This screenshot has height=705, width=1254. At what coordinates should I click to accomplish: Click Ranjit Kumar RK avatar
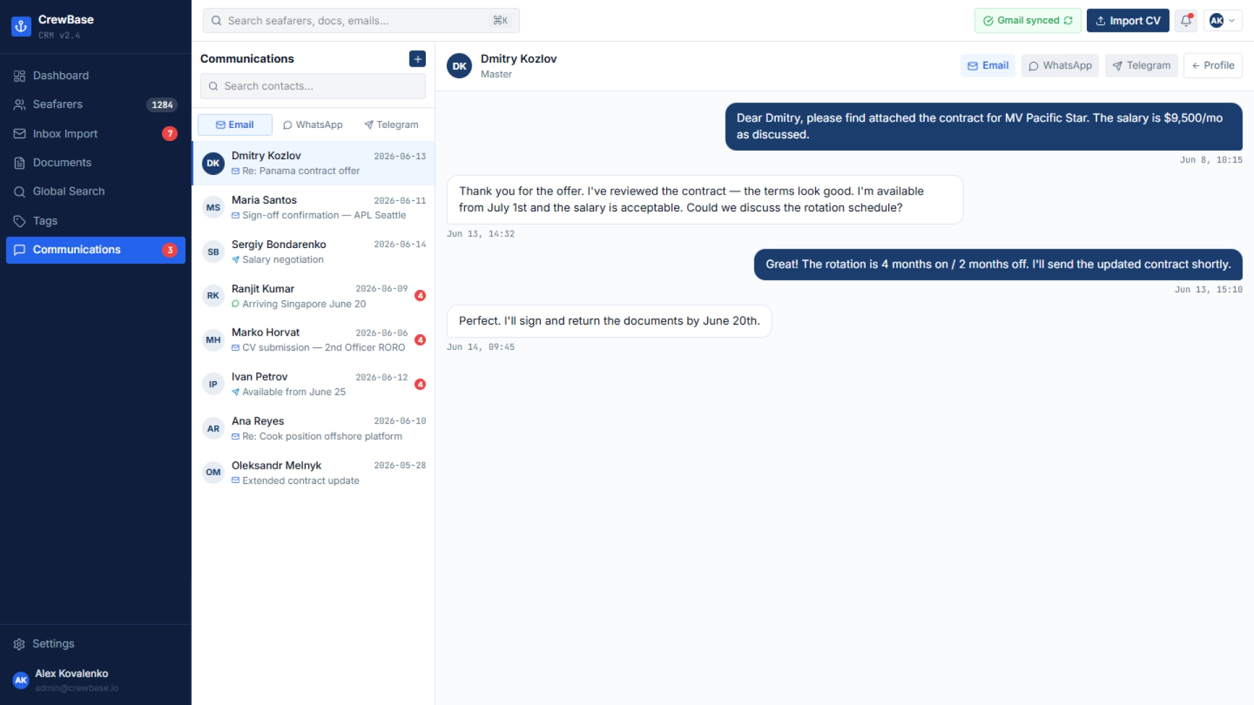tap(213, 296)
